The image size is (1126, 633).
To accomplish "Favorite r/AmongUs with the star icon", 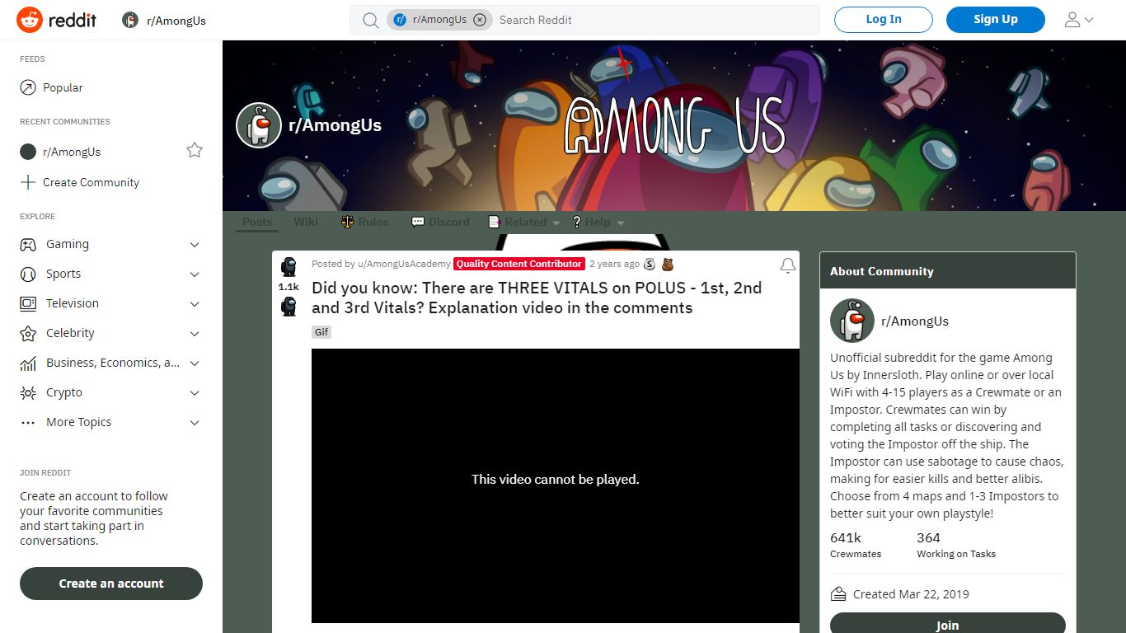I will tap(195, 150).
